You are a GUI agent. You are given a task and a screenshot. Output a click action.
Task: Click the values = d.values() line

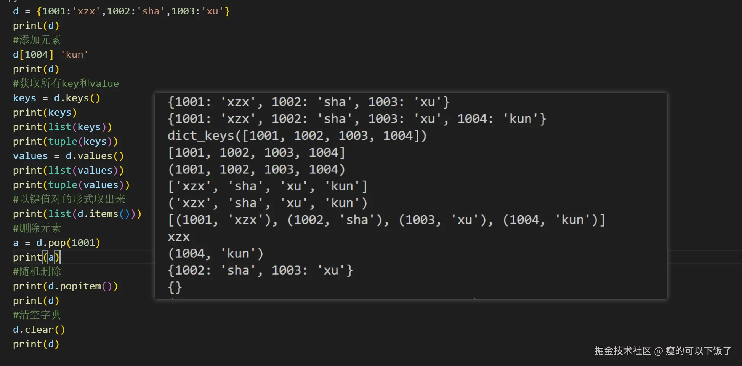pyautogui.click(x=68, y=156)
